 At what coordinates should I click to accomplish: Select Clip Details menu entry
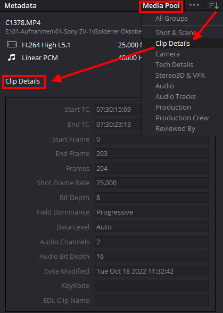[x=172, y=43]
